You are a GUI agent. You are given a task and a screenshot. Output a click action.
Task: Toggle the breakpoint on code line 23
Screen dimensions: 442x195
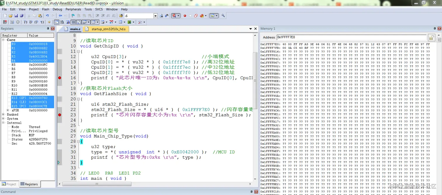coord(60,115)
